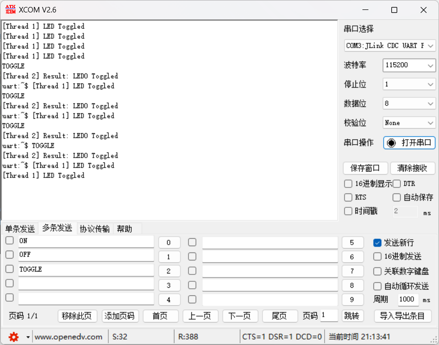The image size is (439, 345).
Task: Uncheck the 发送新行 checkbox
Action: click(377, 243)
